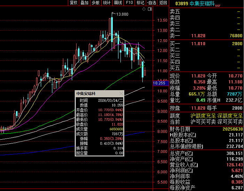Click the 营业收入 value 126.143
The image size is (244, 191).
pyautogui.click(x=235, y=165)
